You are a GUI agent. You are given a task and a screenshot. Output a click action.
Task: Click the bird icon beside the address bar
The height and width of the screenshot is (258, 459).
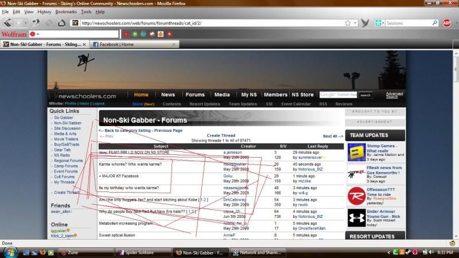tap(365, 23)
